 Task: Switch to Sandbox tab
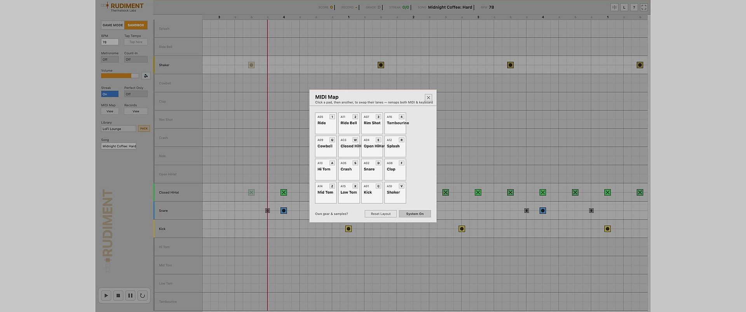[136, 25]
